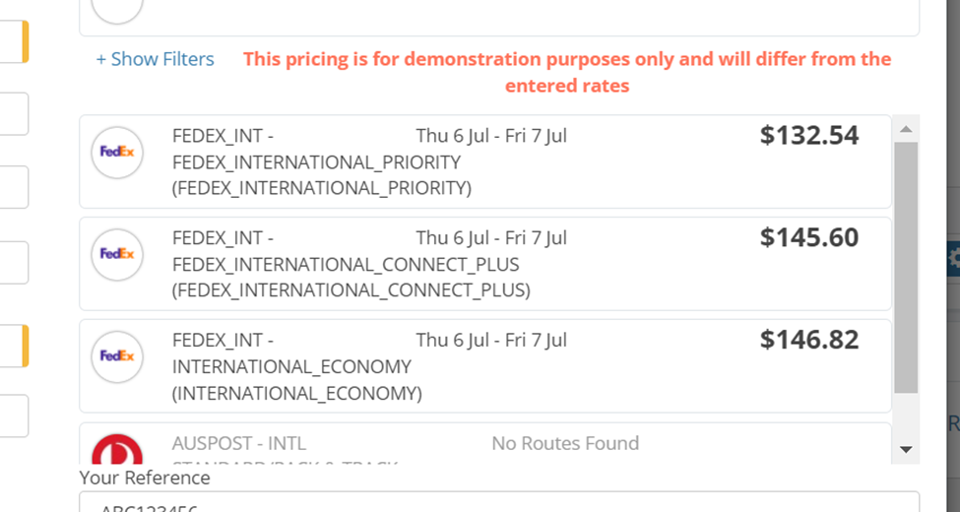Click the FedEx logo for International Economy
960x512 pixels.
pyautogui.click(x=117, y=356)
